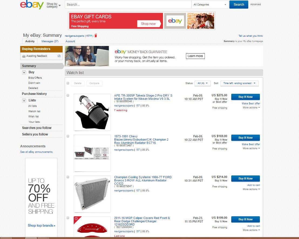Collapse the Buy section arrow
Image resolution: width=299 pixels, height=239 pixels.
24,72
